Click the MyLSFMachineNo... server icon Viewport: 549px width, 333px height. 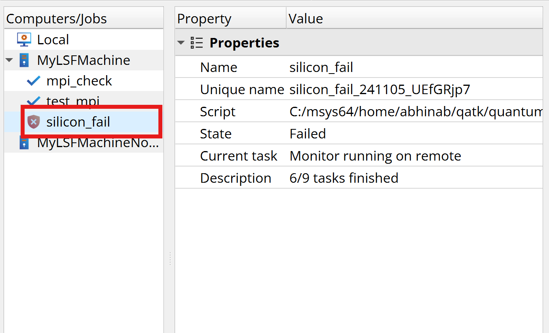click(24, 143)
